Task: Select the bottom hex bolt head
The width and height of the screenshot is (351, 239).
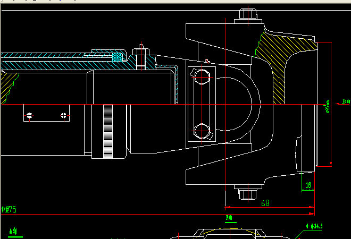Action: point(248,193)
